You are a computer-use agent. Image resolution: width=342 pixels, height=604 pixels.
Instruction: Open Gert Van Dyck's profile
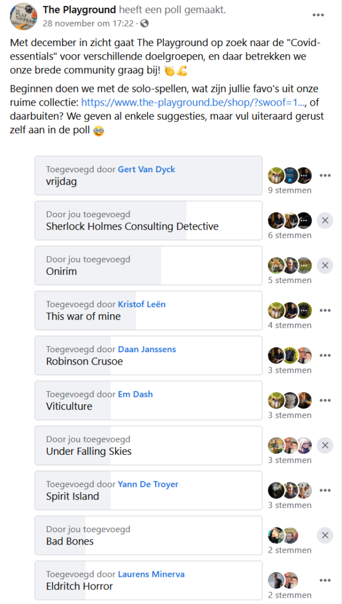click(x=146, y=169)
